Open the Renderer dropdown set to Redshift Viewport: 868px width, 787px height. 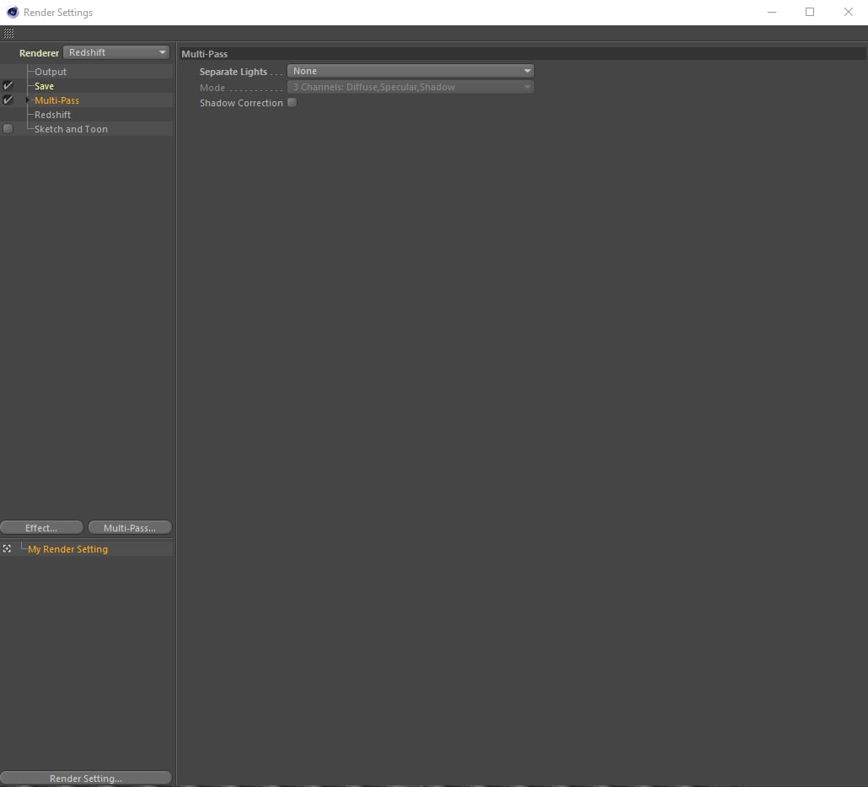click(x=116, y=52)
